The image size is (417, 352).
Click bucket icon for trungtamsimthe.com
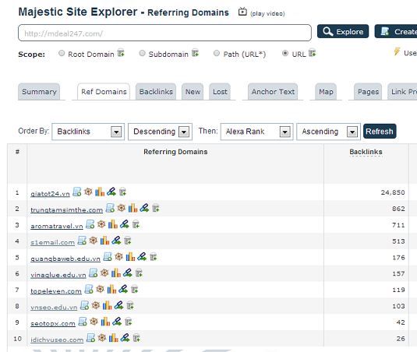pyautogui.click(x=156, y=208)
